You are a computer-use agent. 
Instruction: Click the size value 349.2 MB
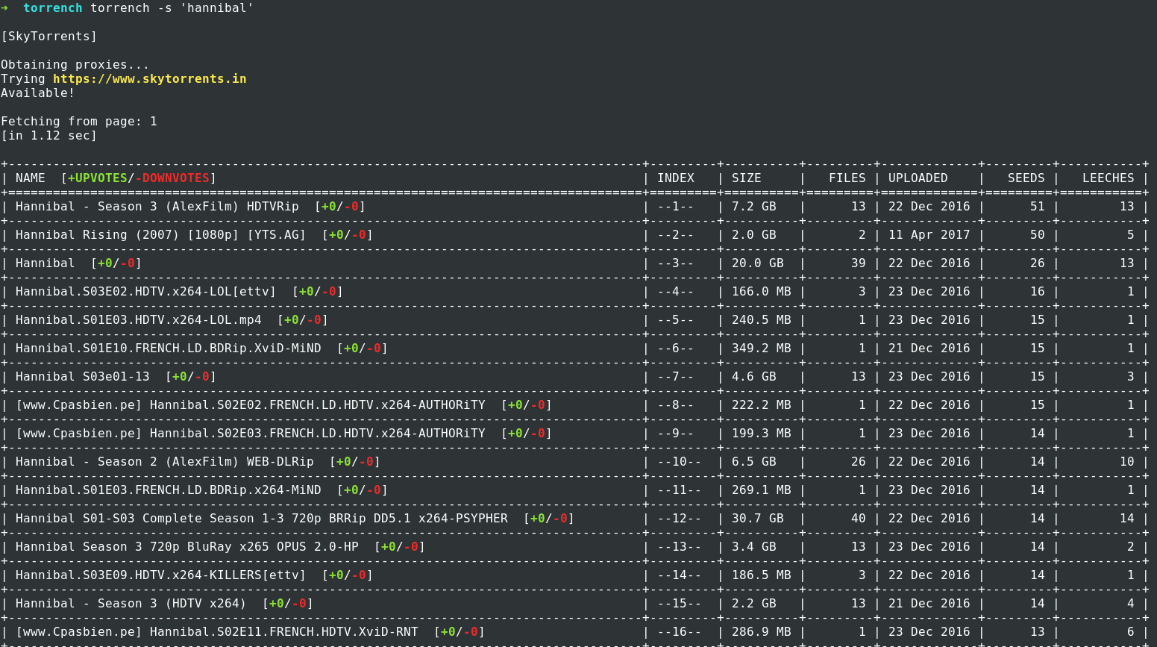pyautogui.click(x=762, y=348)
